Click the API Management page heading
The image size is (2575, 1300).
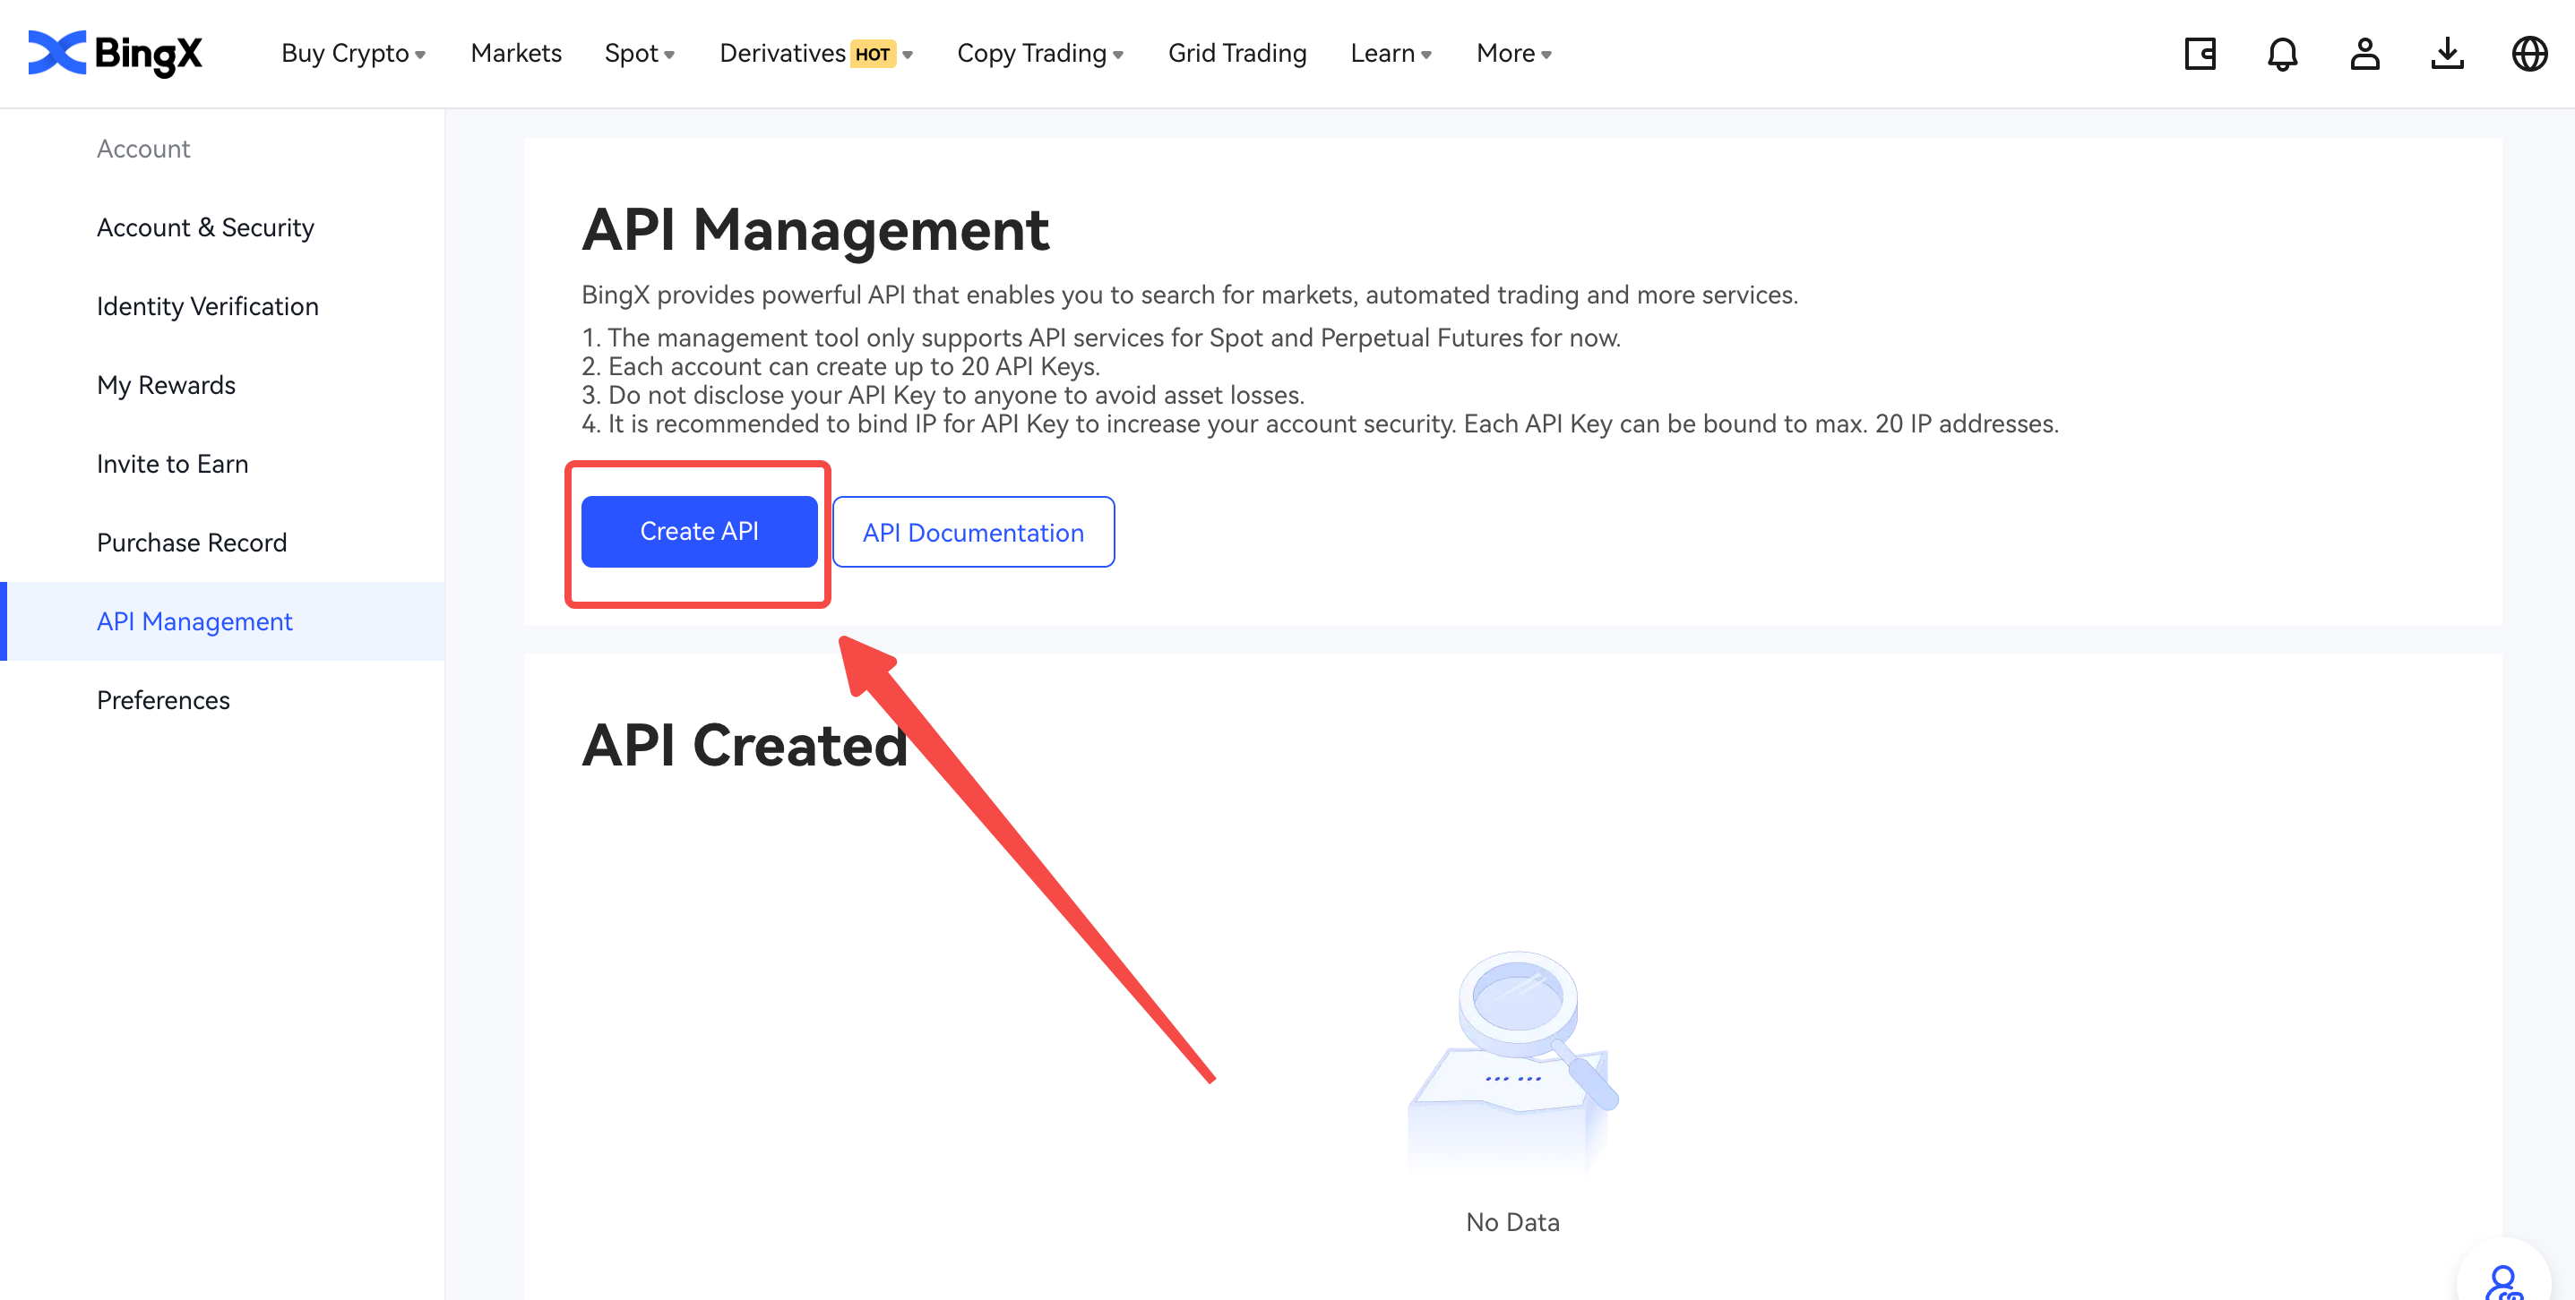[x=815, y=230]
